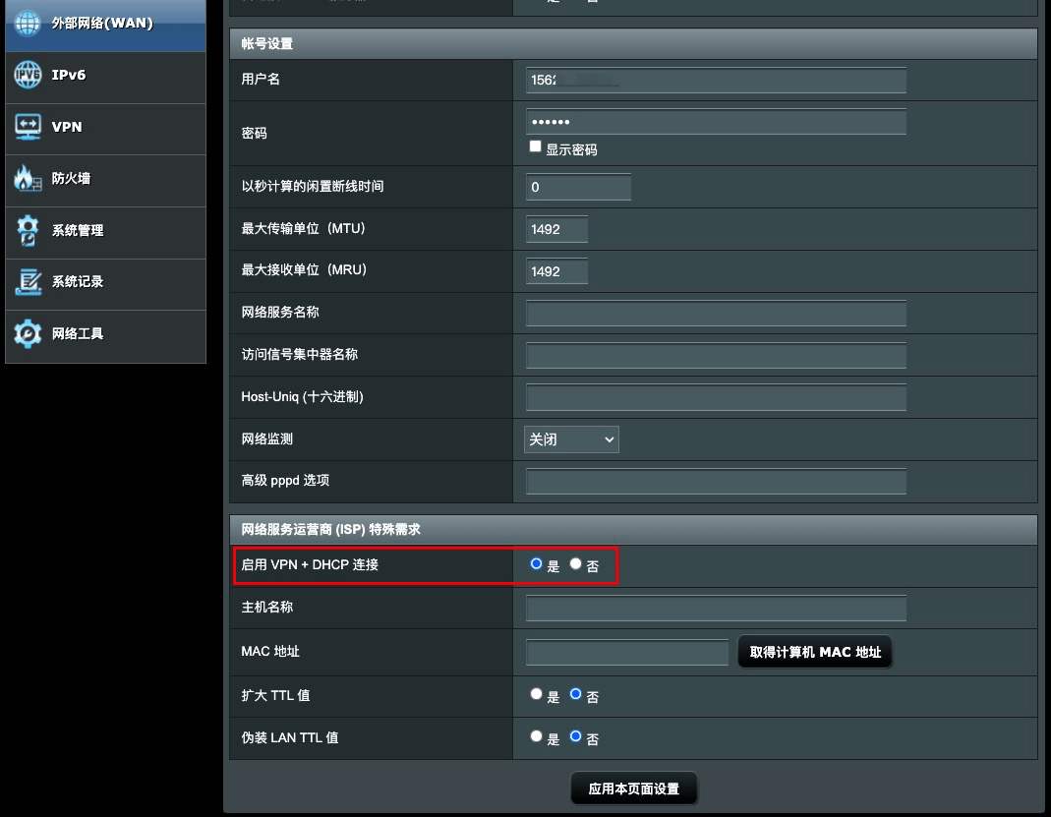Select 否 for 启用 VPN + DHCP 连接
This screenshot has height=817, width=1051.
576,564
